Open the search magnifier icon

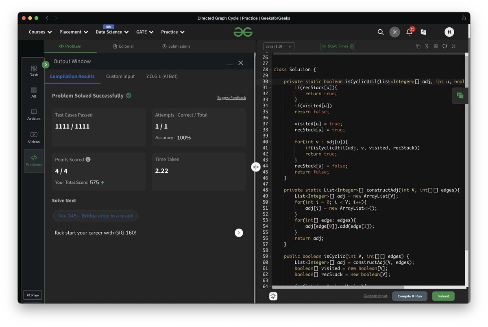[x=381, y=32]
